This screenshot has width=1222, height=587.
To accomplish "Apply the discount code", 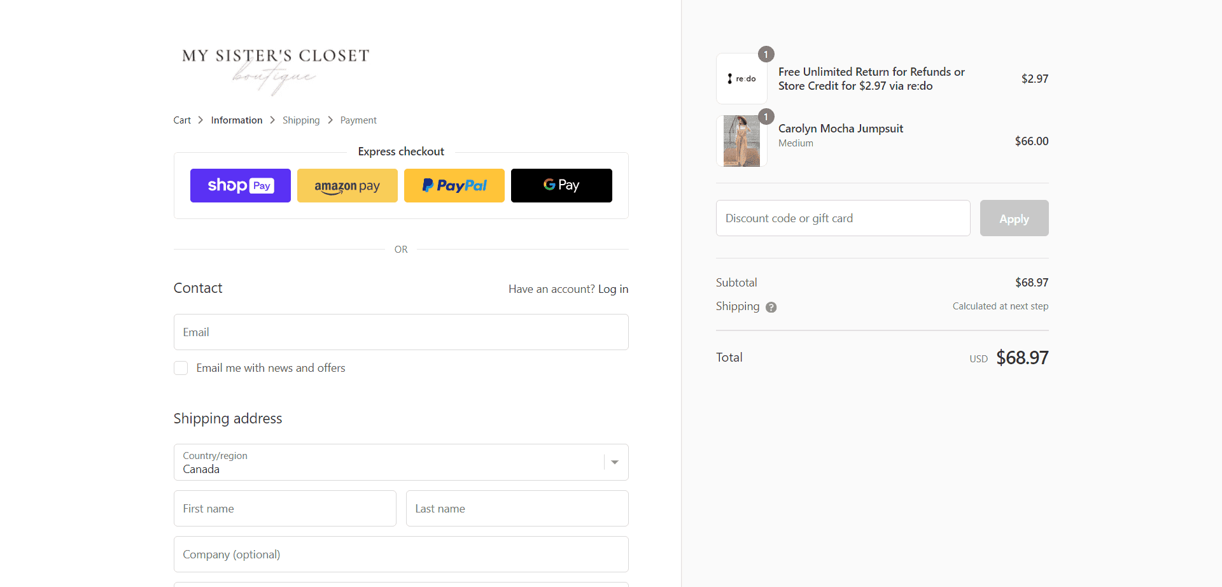I will click(1014, 218).
